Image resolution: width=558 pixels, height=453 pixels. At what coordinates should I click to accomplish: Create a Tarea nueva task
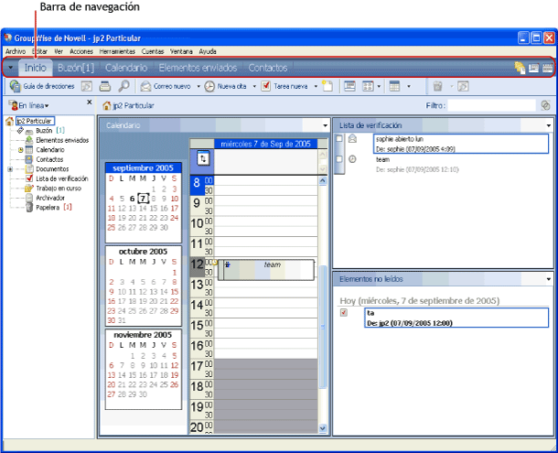pos(284,86)
